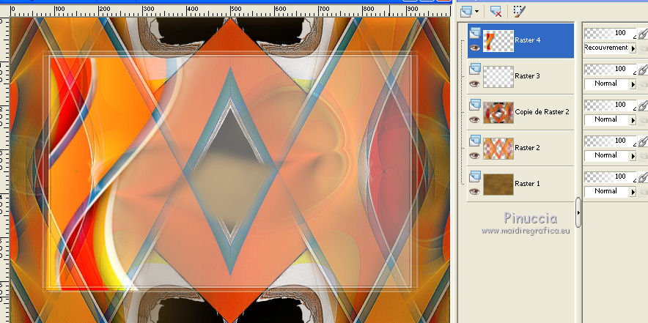Toggle the link icon for Raster 1
The image size is (648, 323).
[643, 177]
